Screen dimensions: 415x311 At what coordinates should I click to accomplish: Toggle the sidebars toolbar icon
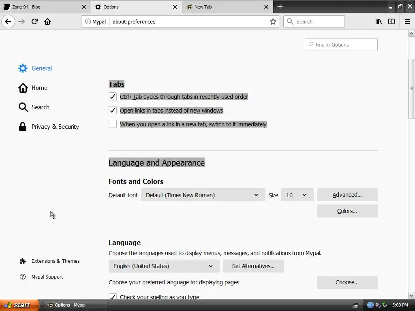coord(391,22)
